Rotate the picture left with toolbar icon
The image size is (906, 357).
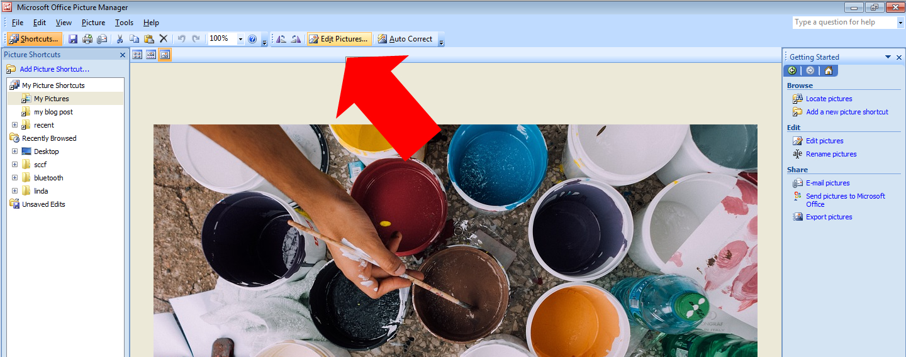[x=281, y=39]
